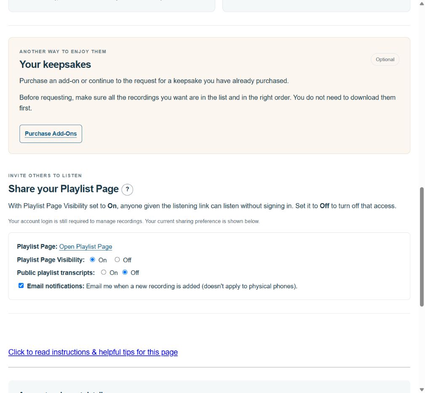
Task: Click the 'Email notifications:' label text
Action: tap(56, 286)
